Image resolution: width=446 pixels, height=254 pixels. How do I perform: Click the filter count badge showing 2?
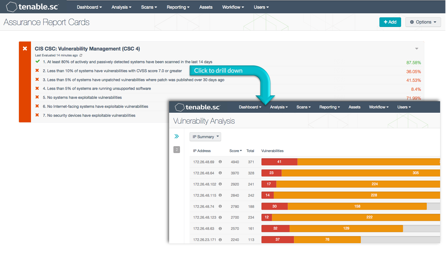point(177,150)
